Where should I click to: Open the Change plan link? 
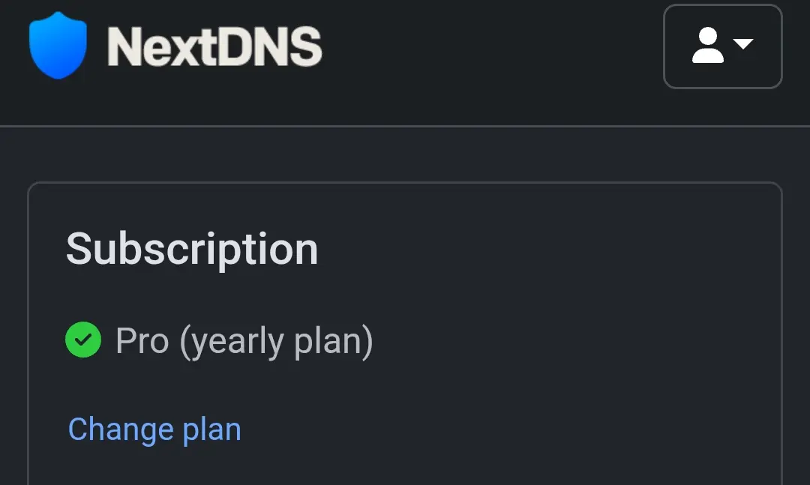click(x=154, y=430)
